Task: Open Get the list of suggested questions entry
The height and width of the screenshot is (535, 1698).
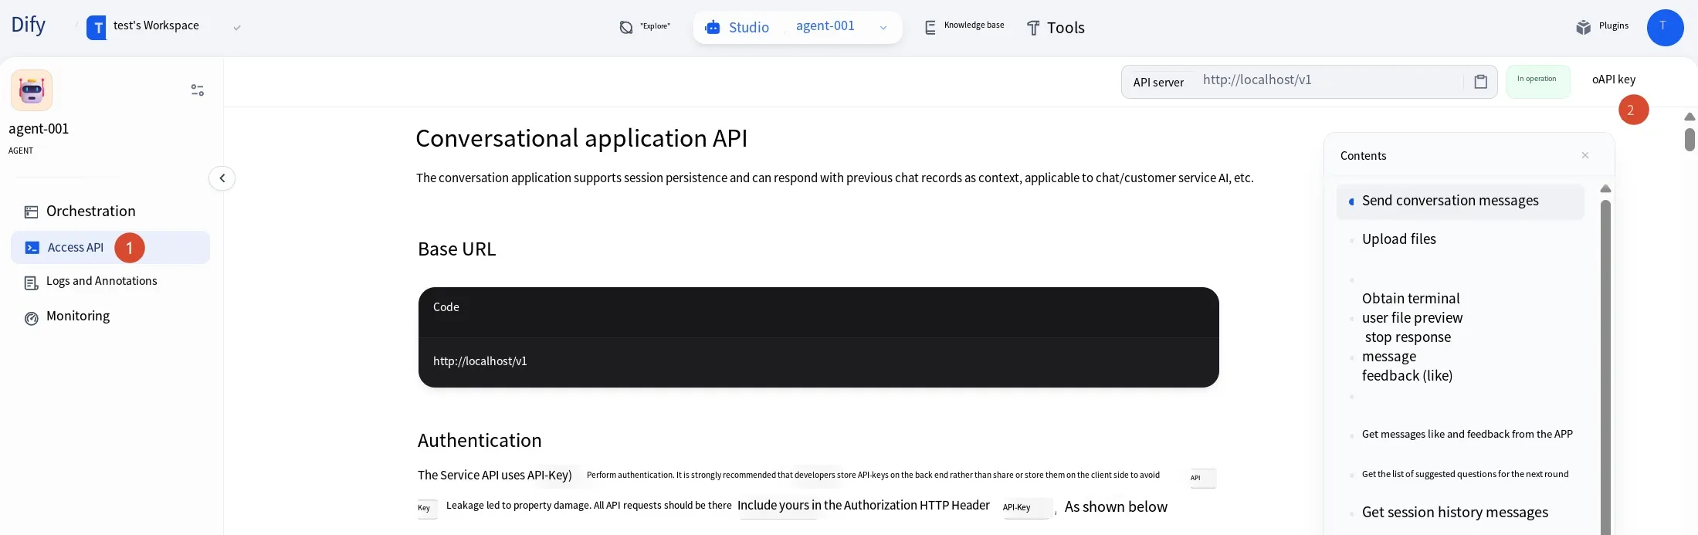Action: tap(1465, 474)
